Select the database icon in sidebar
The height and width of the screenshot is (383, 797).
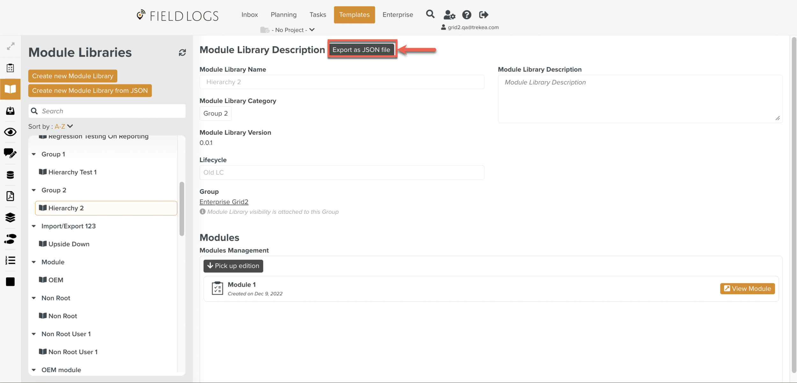10,175
